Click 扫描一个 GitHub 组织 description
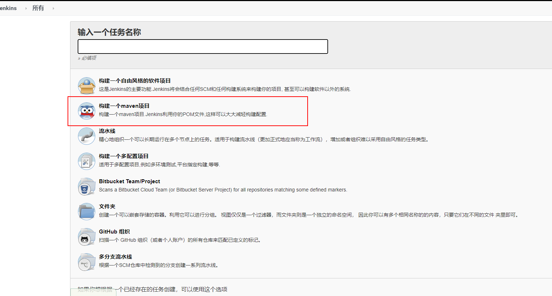 point(181,240)
